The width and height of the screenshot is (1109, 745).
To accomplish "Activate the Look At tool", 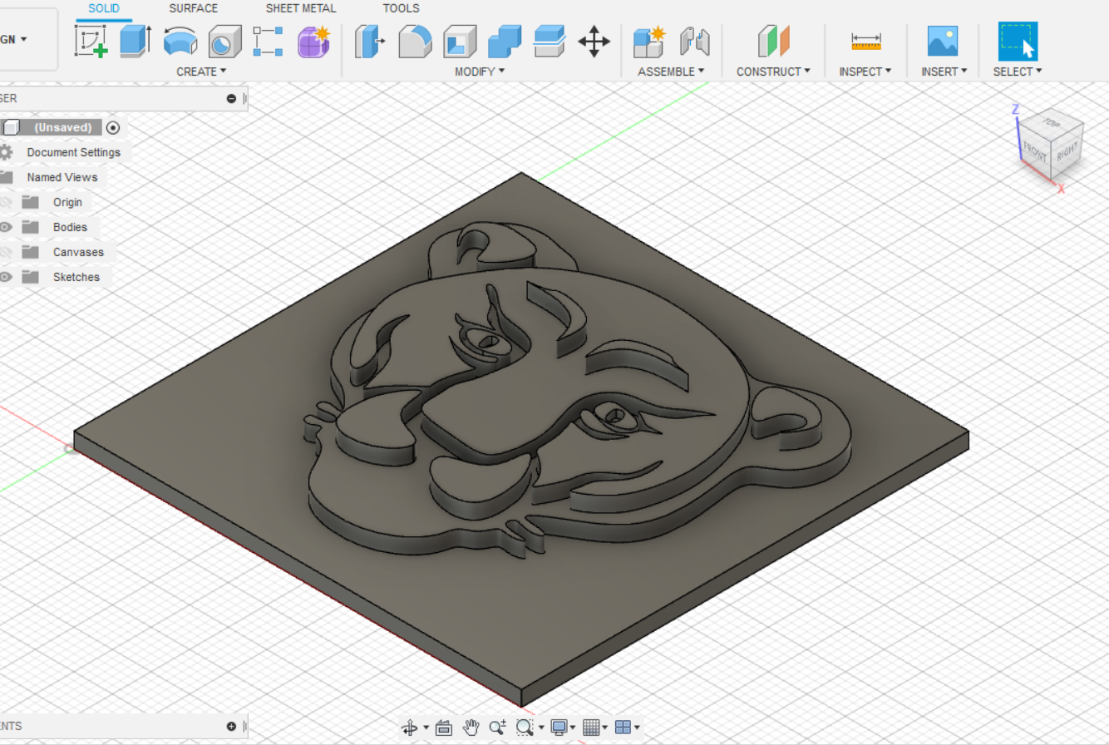I will (x=444, y=728).
